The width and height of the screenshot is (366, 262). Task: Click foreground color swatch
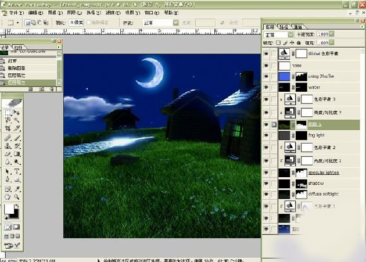point(9,209)
